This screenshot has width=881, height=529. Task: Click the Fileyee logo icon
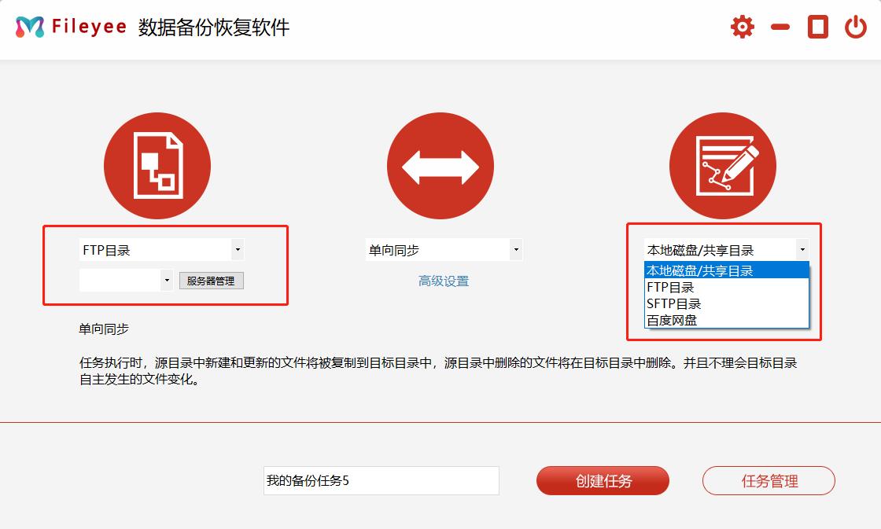click(30, 28)
